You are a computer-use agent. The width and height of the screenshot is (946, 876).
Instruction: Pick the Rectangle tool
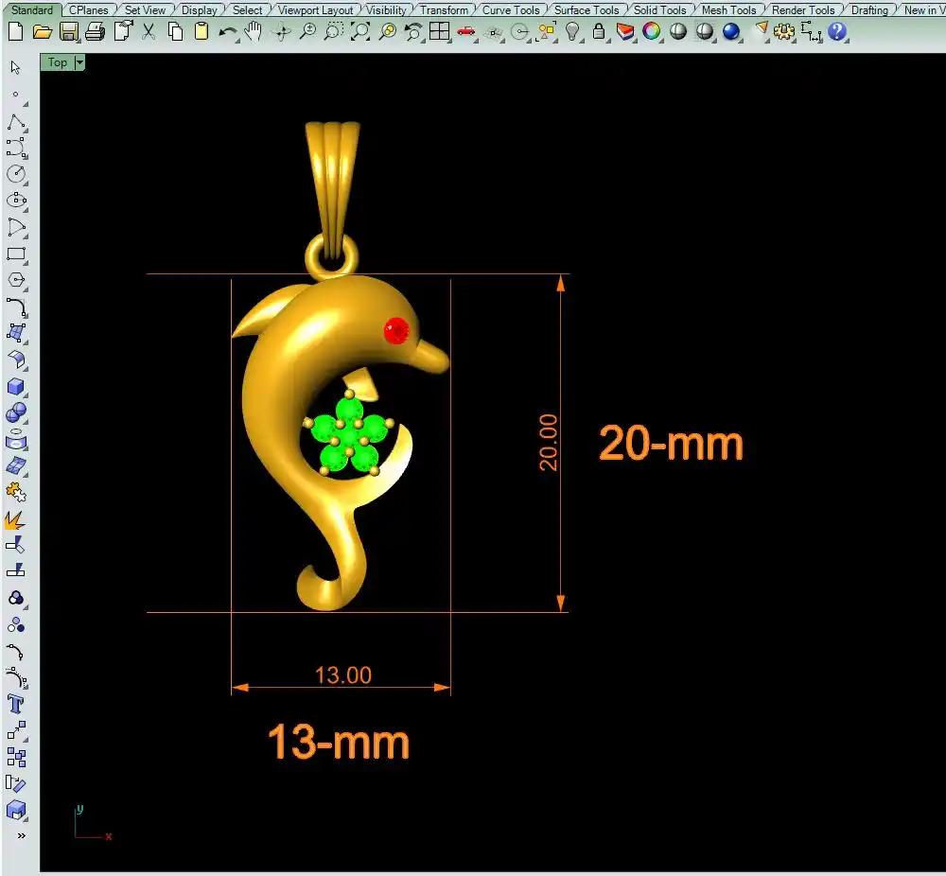point(16,254)
